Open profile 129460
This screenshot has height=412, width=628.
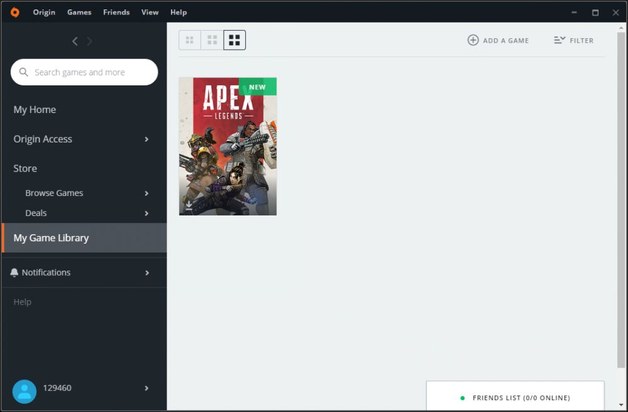click(57, 388)
